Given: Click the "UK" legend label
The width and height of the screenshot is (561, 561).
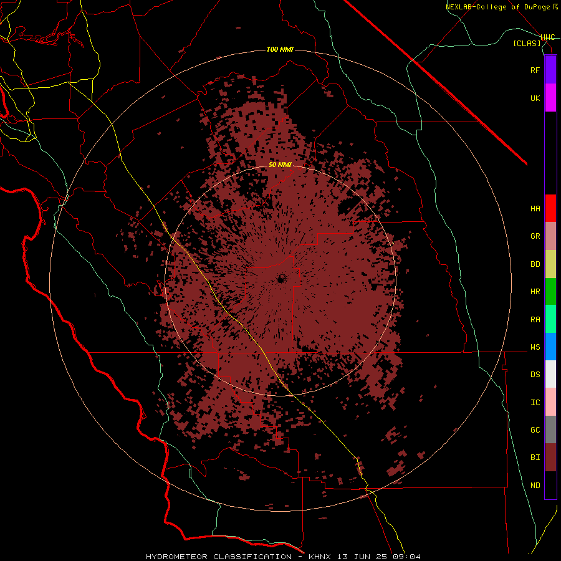Looking at the screenshot, I should pos(535,98).
